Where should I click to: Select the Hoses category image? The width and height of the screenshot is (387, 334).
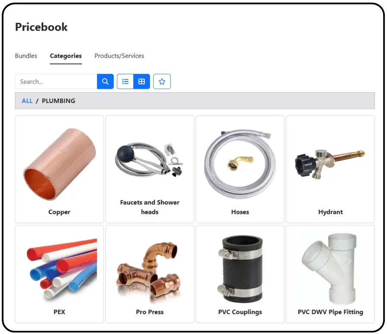click(x=240, y=164)
